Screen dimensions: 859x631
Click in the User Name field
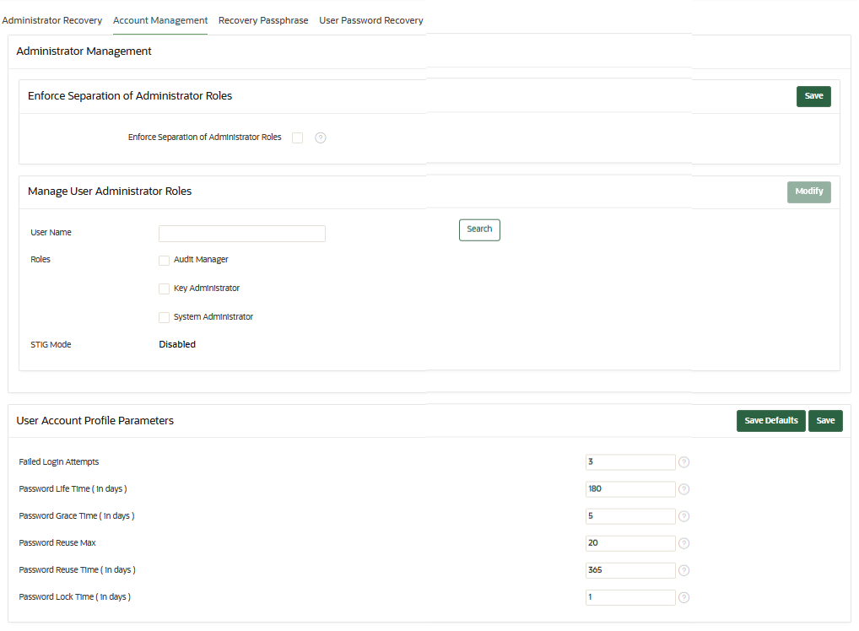pyautogui.click(x=241, y=233)
